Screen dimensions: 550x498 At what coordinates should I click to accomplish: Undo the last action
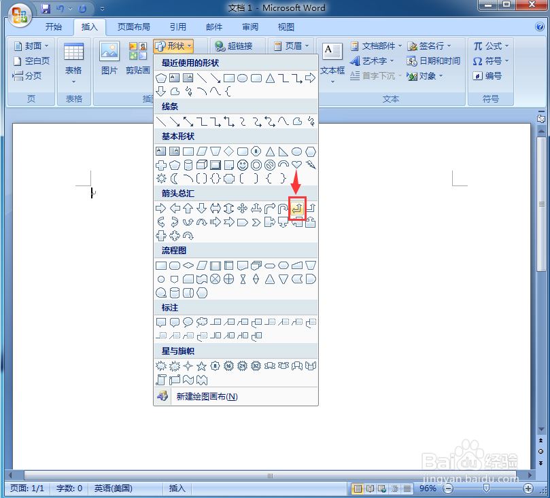pyautogui.click(x=61, y=9)
